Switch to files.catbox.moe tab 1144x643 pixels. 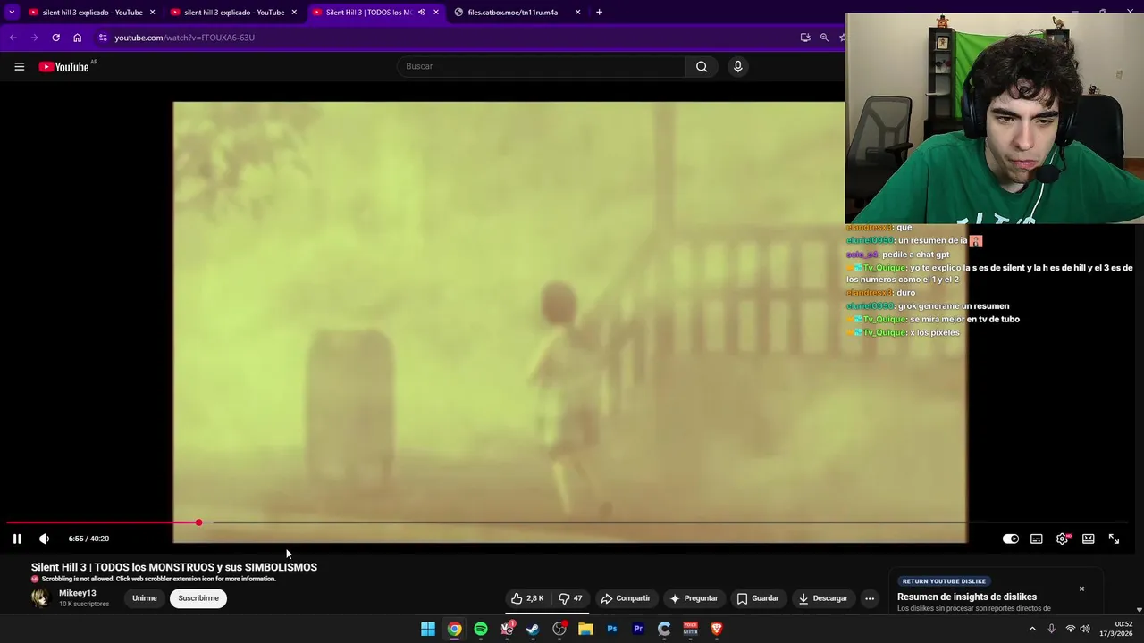512,13
